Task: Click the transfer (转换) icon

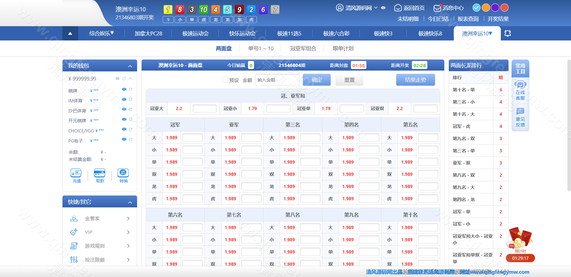Action: point(123,173)
